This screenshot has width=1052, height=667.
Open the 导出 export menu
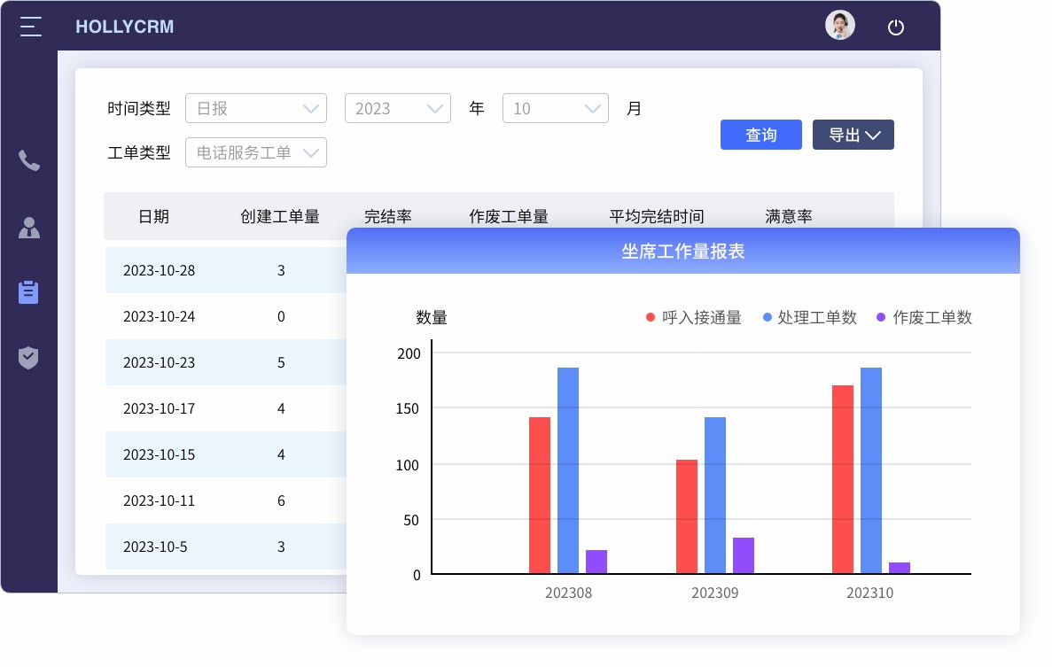click(x=853, y=135)
